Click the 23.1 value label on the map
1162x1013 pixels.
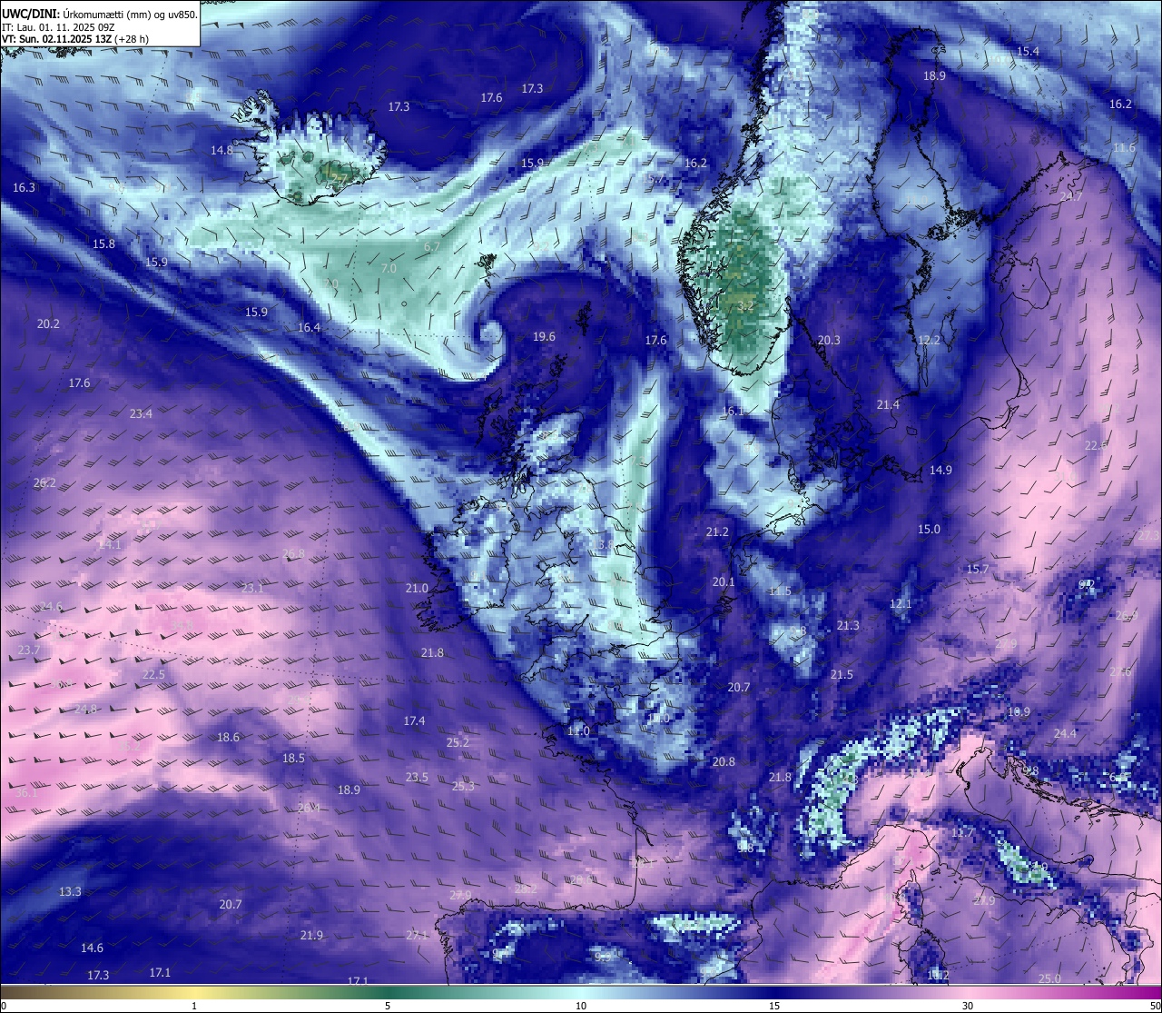(x=252, y=589)
